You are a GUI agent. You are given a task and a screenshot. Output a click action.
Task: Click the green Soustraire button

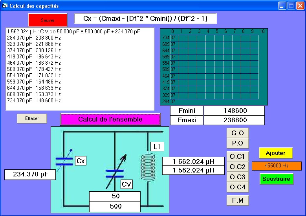[277, 179]
